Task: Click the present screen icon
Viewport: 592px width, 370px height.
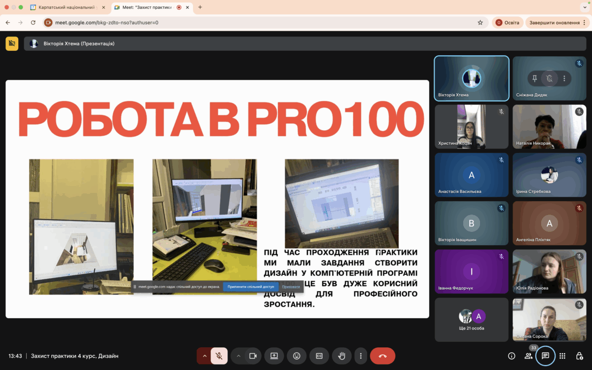Action: point(274,356)
